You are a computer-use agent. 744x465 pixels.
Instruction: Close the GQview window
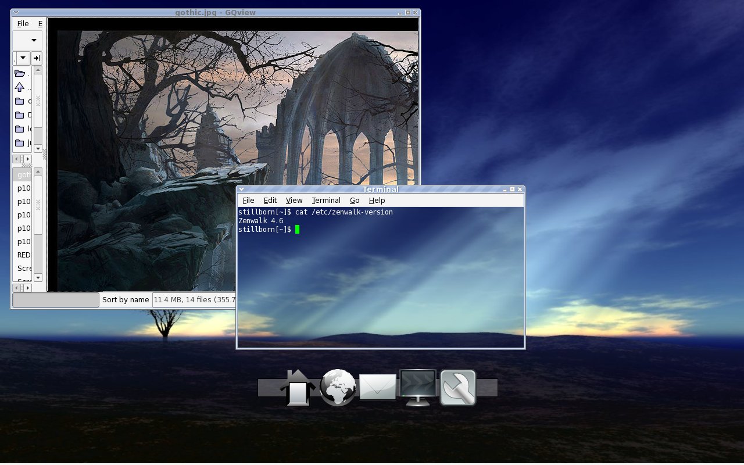pos(415,12)
